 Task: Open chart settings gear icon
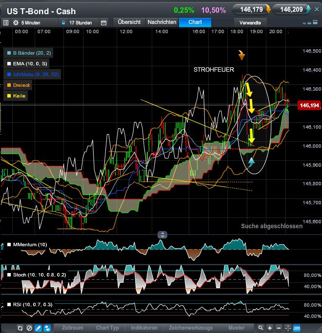click(x=16, y=22)
